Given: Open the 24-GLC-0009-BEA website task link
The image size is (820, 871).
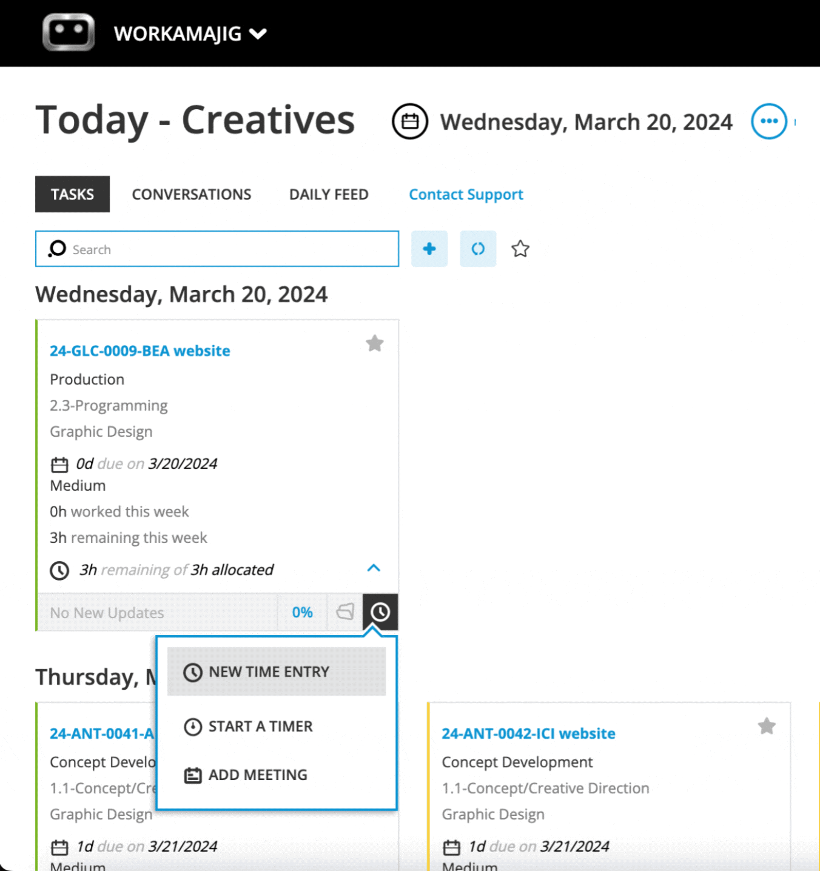Looking at the screenshot, I should (x=139, y=351).
